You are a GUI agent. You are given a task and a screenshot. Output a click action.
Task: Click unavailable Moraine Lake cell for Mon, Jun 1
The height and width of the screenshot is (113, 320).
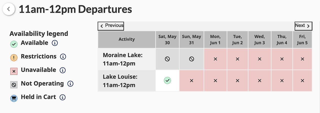click(215, 59)
